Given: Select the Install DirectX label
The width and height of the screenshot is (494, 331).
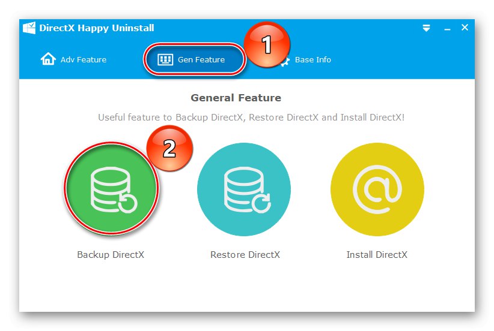Looking at the screenshot, I should 377,255.
